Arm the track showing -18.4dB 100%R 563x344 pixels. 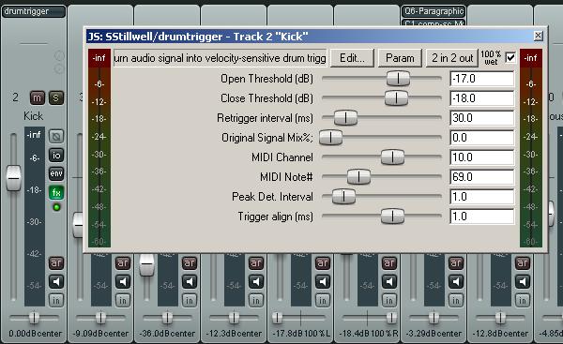389,263
